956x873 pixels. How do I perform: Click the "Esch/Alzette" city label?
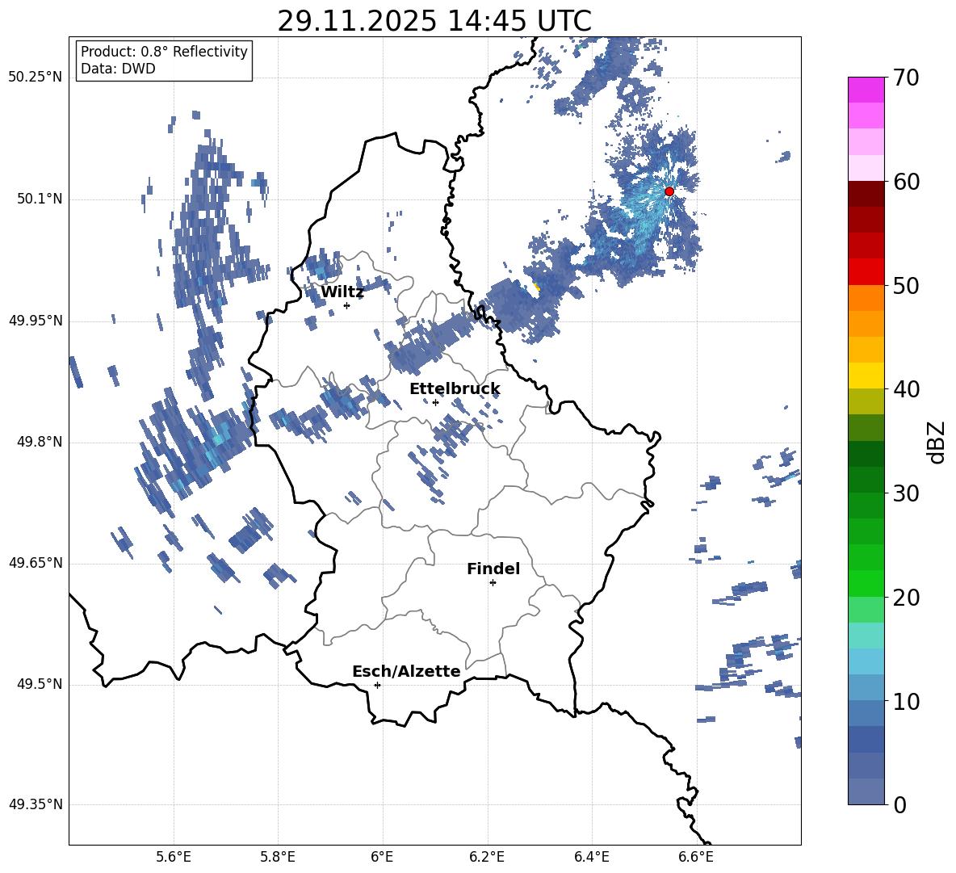click(x=406, y=671)
